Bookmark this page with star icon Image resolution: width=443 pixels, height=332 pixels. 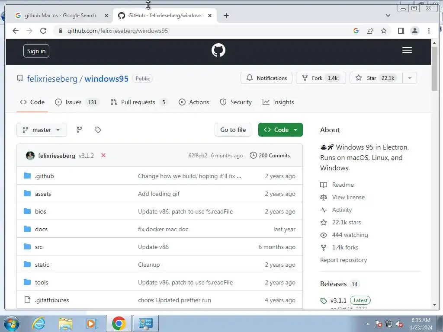[384, 31]
